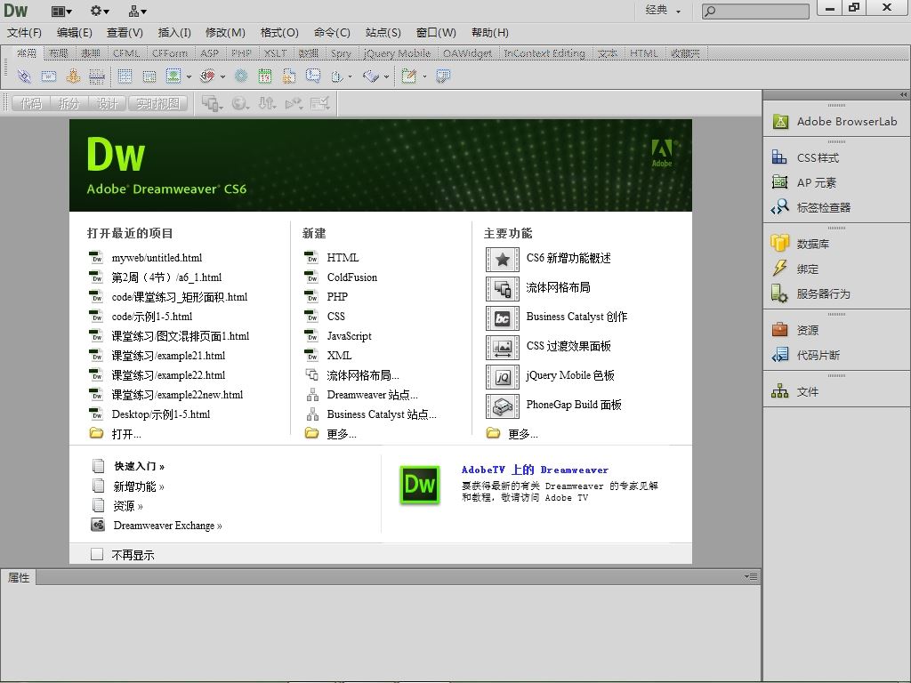Switch to the jQuery Mobile insert tab
This screenshot has width=911, height=683.
[397, 53]
